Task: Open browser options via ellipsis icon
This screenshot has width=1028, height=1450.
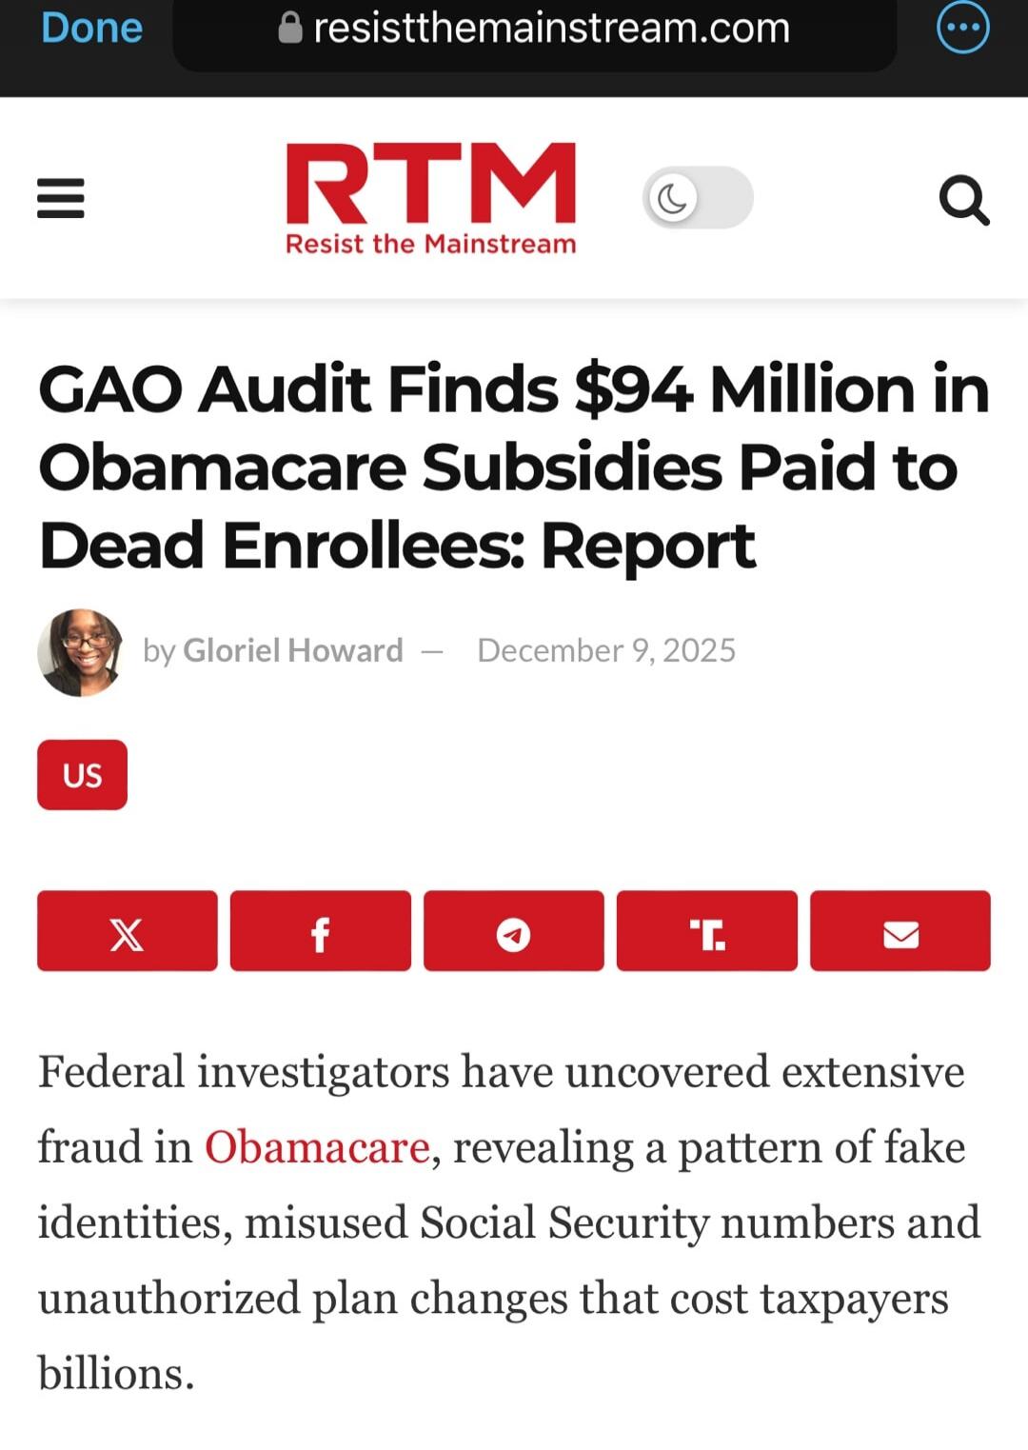Action: coord(961,28)
